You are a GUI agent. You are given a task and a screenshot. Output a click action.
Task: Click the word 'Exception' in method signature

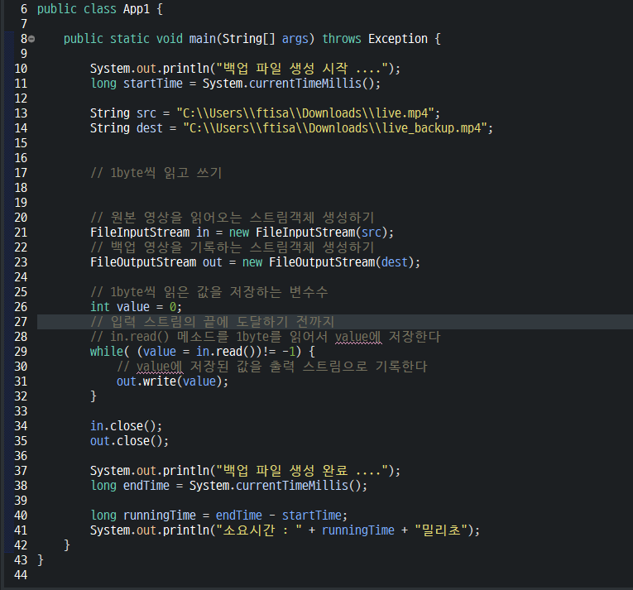(x=398, y=39)
